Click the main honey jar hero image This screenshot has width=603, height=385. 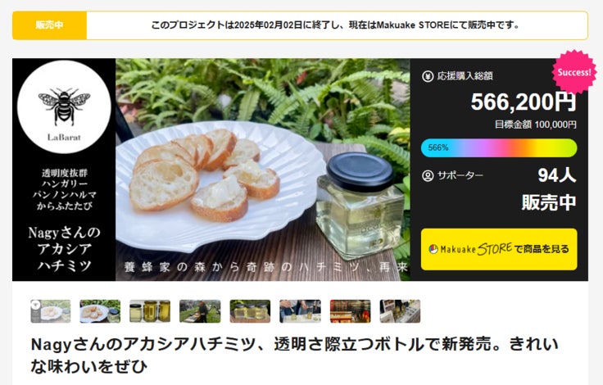pos(263,170)
